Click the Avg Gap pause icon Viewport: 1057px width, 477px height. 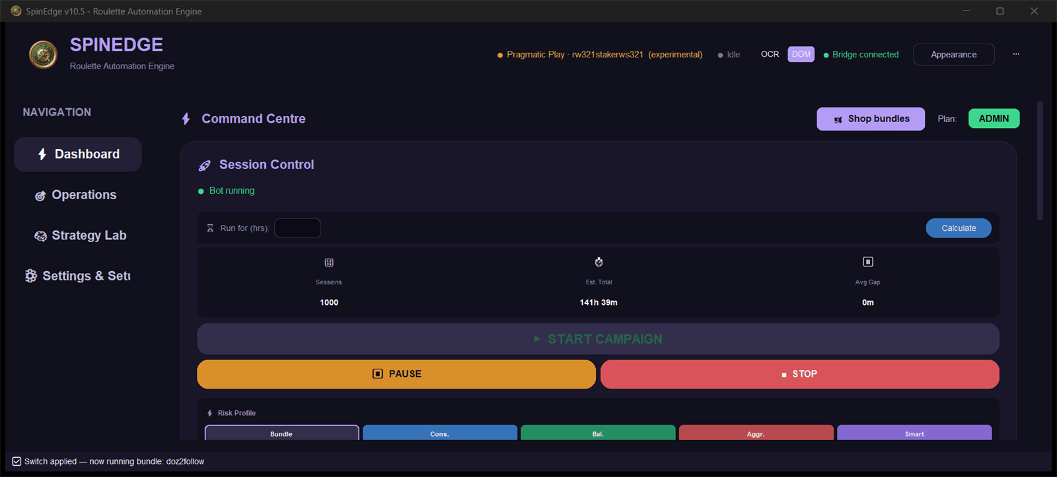(x=868, y=262)
